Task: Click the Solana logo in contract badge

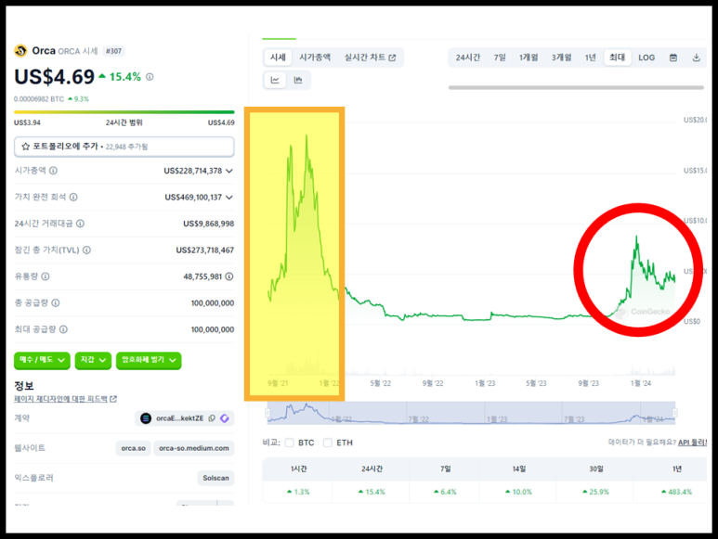Action: [146, 418]
